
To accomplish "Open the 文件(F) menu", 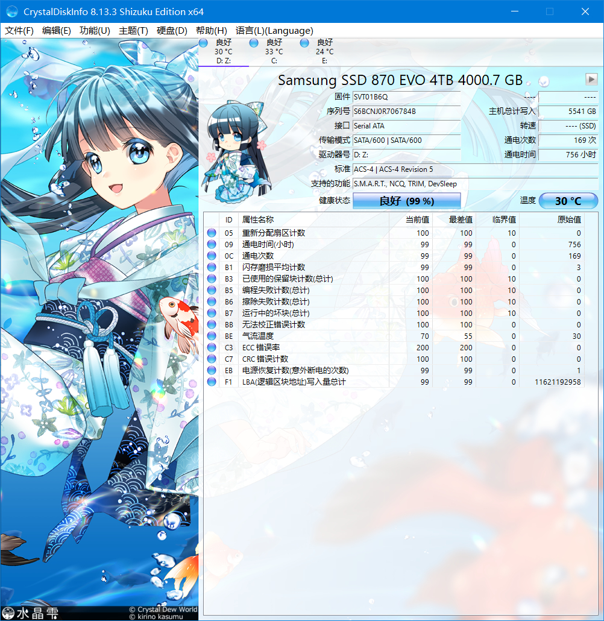I will pyautogui.click(x=19, y=31).
